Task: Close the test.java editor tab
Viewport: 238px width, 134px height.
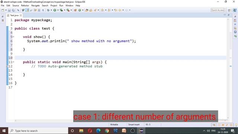Action: point(21,15)
